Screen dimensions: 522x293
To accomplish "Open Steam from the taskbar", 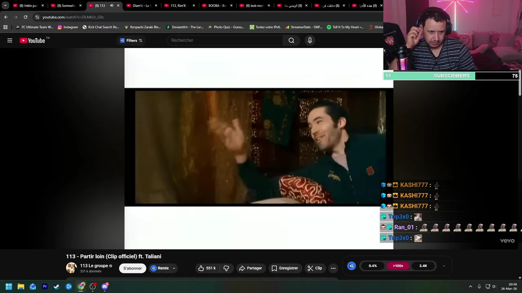I will click(57, 286).
